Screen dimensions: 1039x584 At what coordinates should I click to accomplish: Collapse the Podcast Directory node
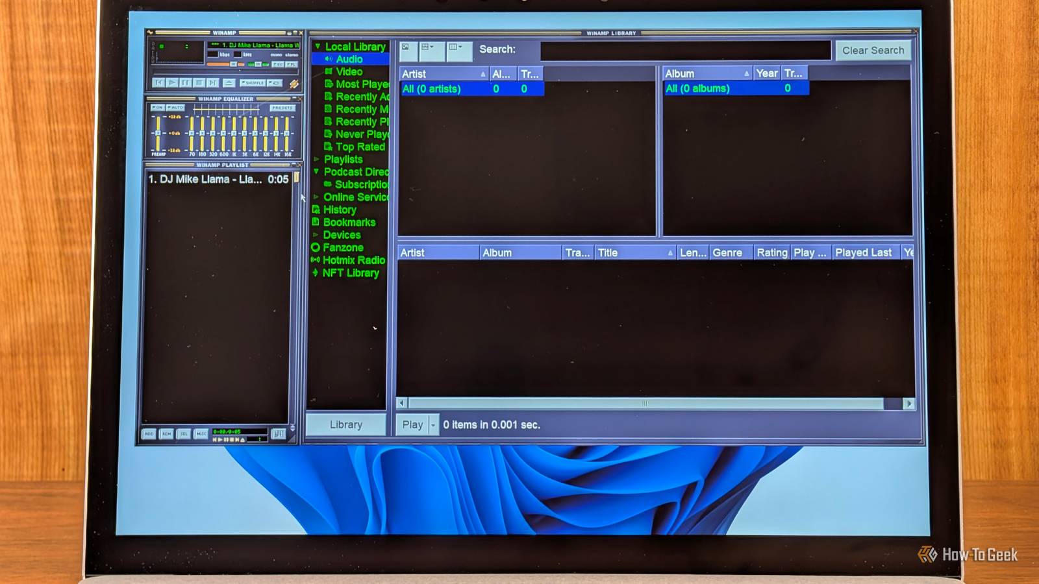[x=316, y=171]
